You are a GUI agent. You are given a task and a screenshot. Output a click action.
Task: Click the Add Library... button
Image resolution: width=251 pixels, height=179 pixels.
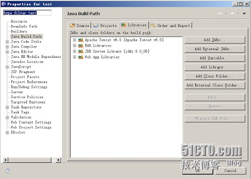click(215, 67)
